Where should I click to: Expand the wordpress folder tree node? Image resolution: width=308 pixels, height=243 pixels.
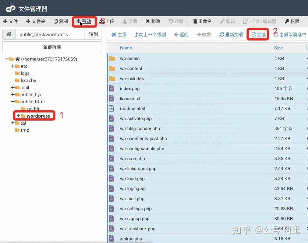(18, 116)
